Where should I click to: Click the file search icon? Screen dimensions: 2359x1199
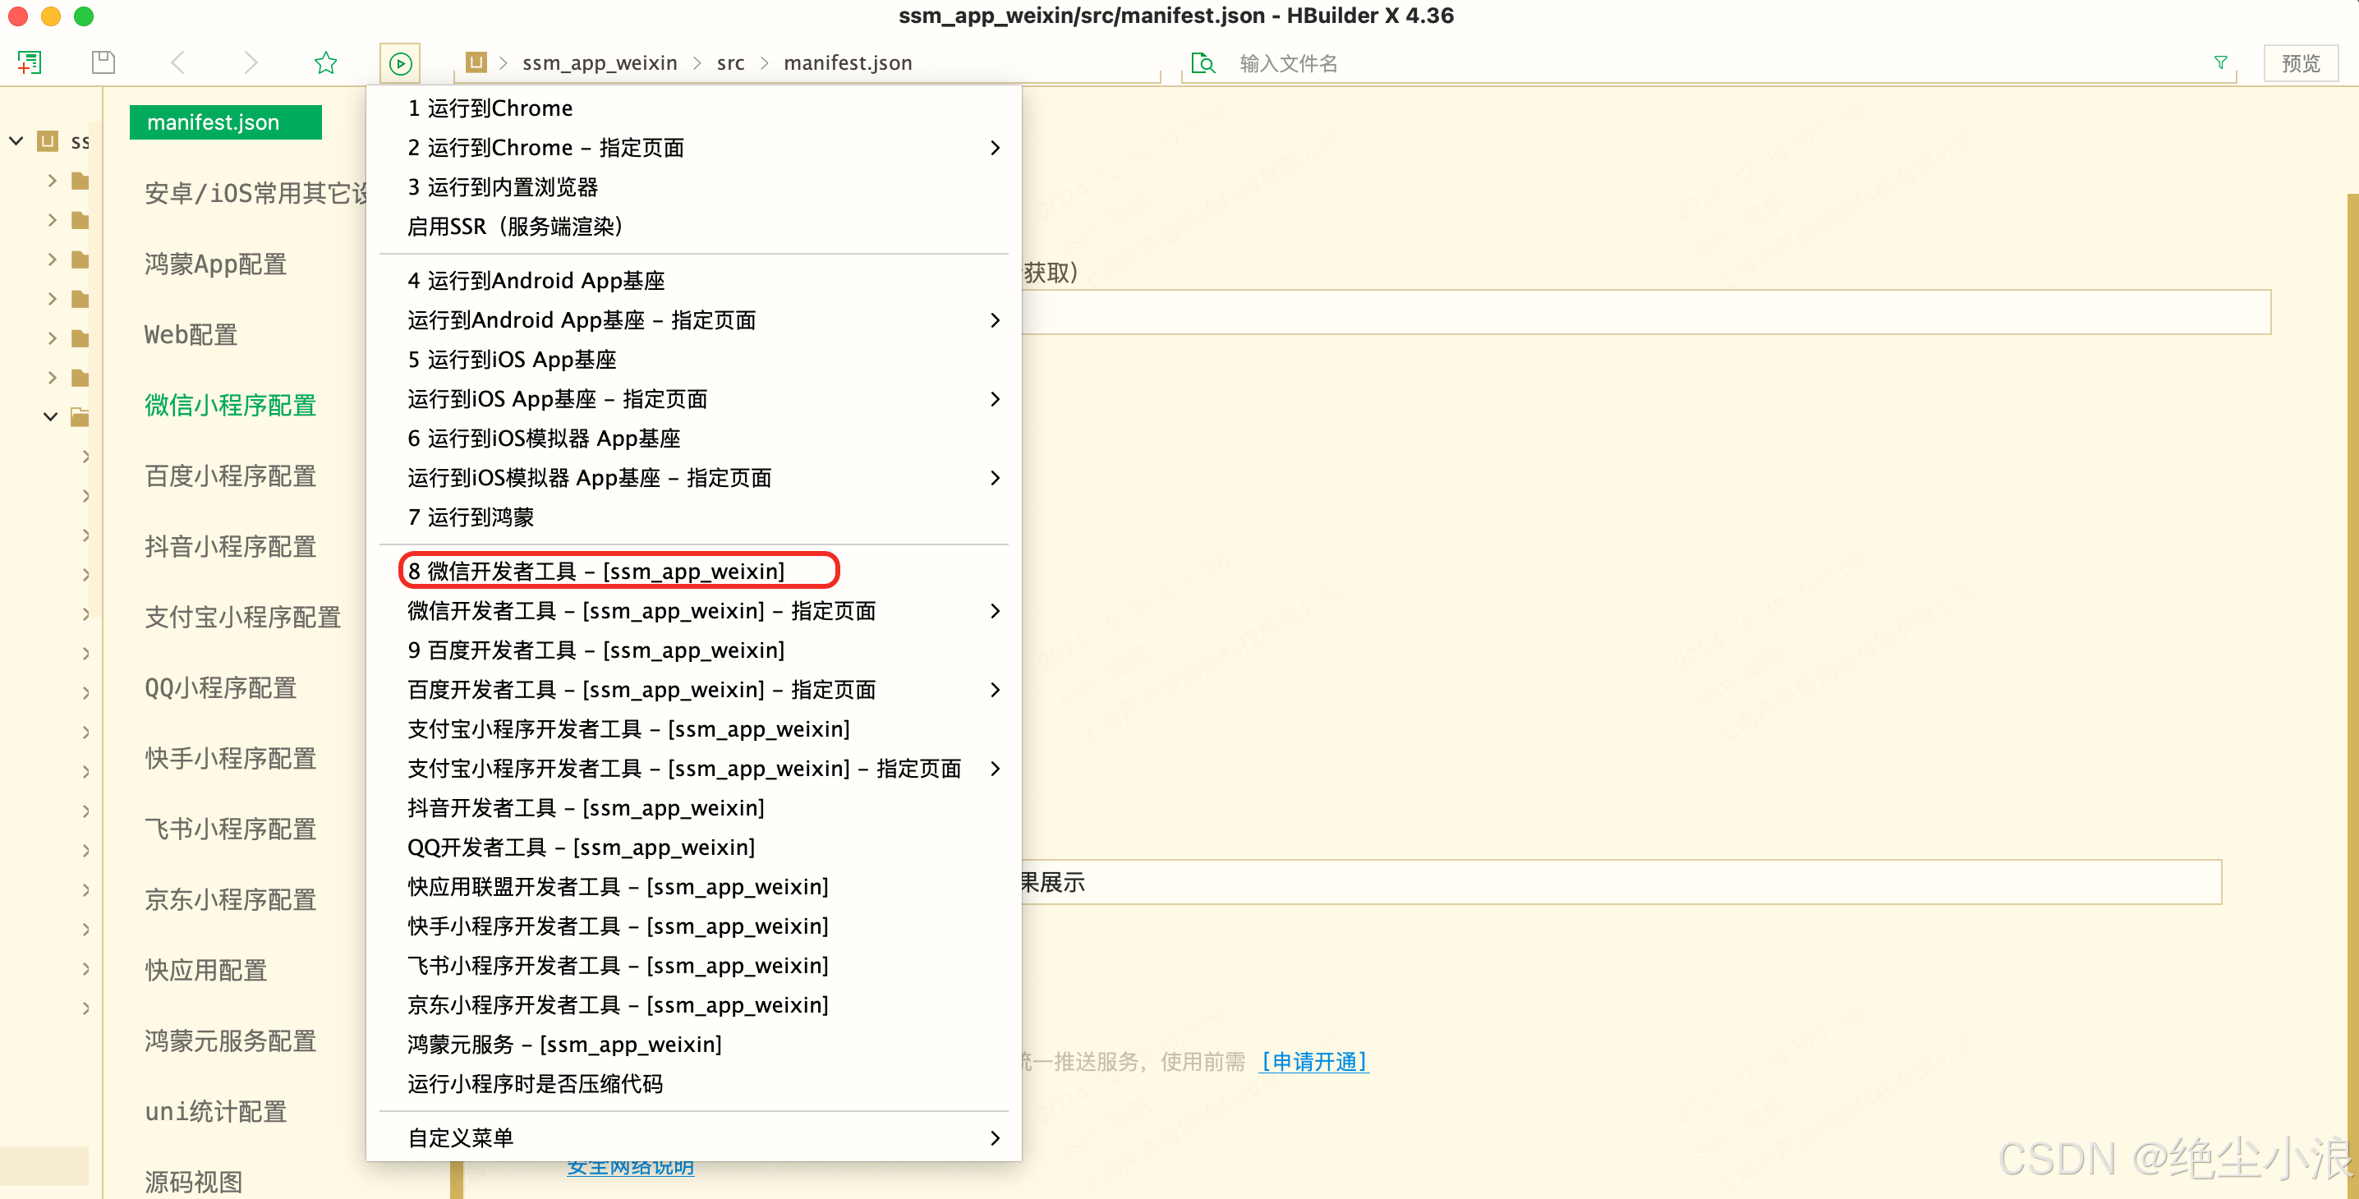[x=1203, y=63]
